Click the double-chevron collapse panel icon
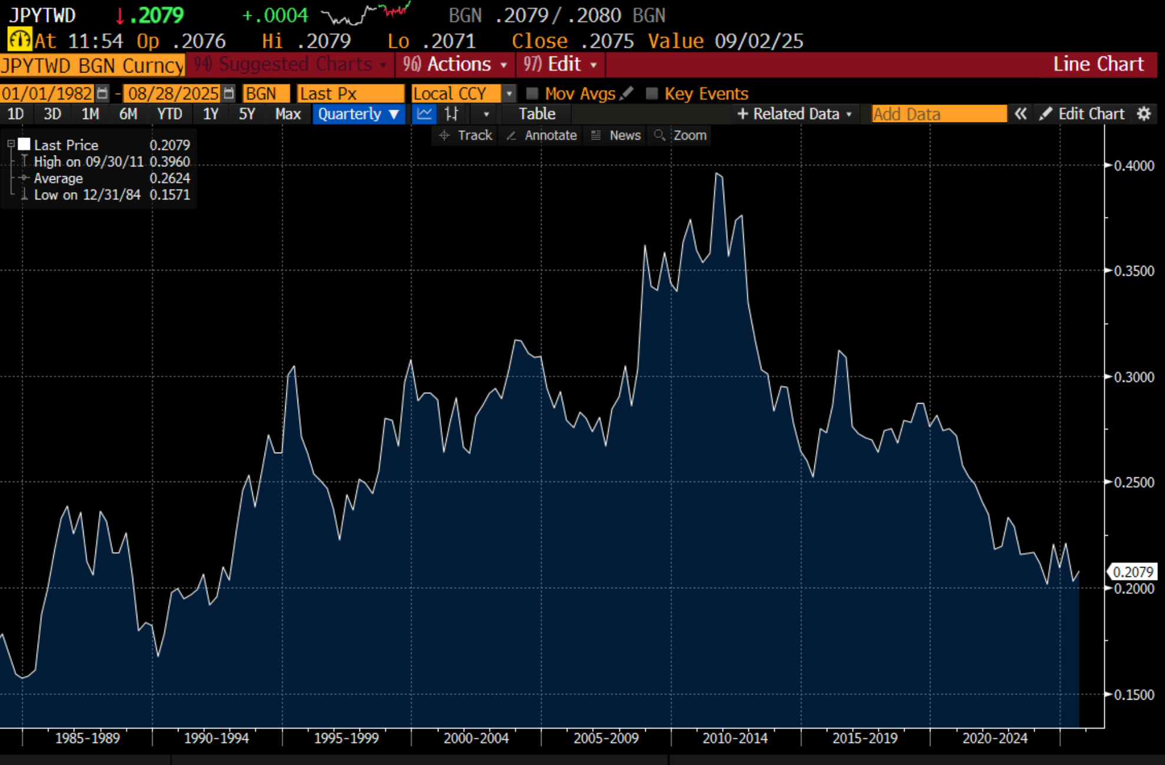This screenshot has width=1165, height=765. 1020,114
